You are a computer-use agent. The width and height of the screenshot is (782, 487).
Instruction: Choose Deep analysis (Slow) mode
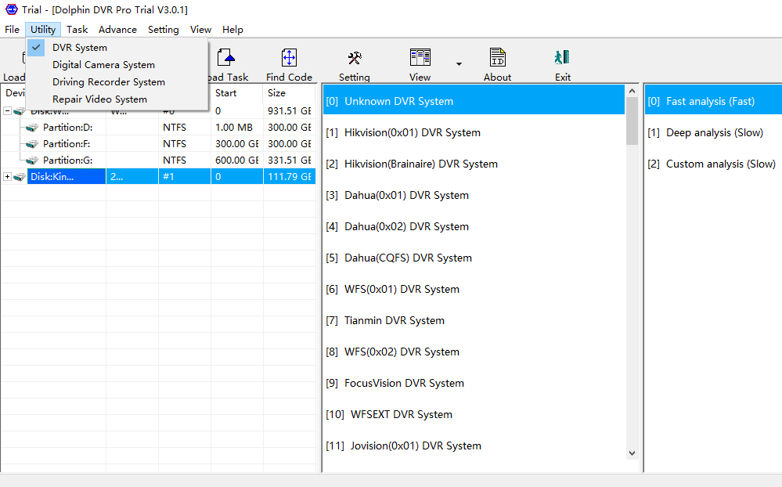pyautogui.click(x=713, y=133)
